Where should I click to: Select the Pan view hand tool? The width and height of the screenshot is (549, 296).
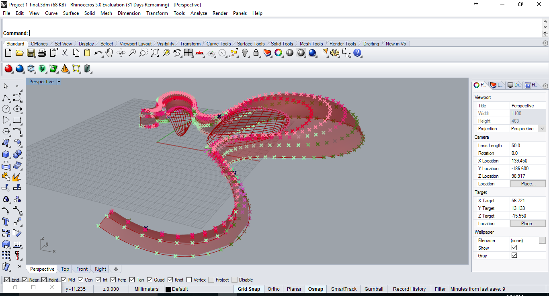click(109, 53)
